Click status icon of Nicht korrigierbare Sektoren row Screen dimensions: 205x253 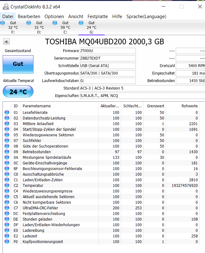[7, 202]
